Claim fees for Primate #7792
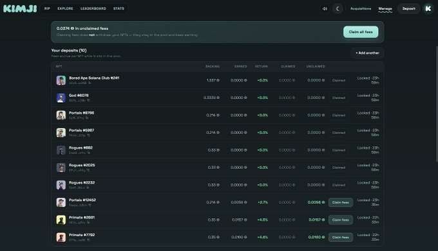438x251 pixels. pyautogui.click(x=341, y=238)
